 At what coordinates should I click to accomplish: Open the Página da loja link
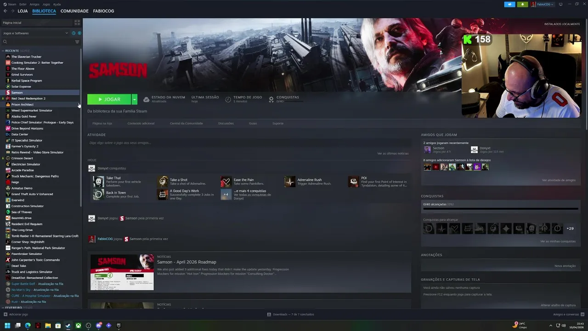tap(102, 123)
